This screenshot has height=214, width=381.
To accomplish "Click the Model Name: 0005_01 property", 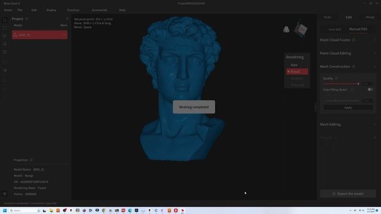I will coord(29,169).
